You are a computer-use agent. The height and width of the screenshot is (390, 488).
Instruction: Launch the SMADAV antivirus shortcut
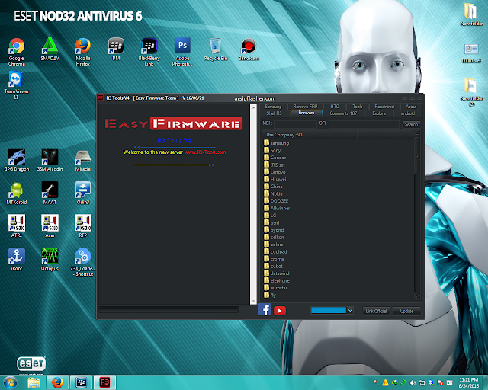pos(50,50)
